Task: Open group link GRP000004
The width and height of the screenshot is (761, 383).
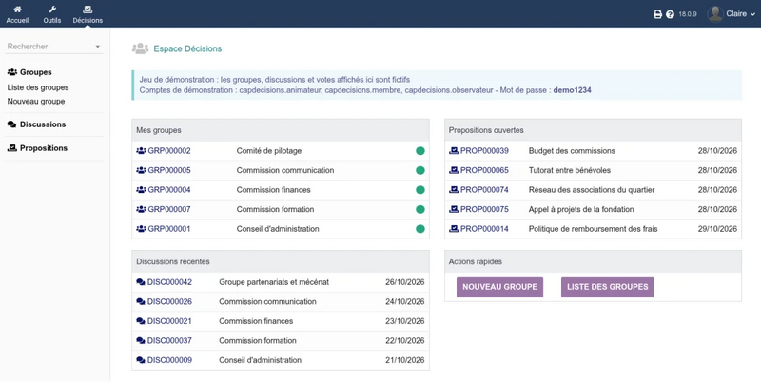Action: [169, 189]
